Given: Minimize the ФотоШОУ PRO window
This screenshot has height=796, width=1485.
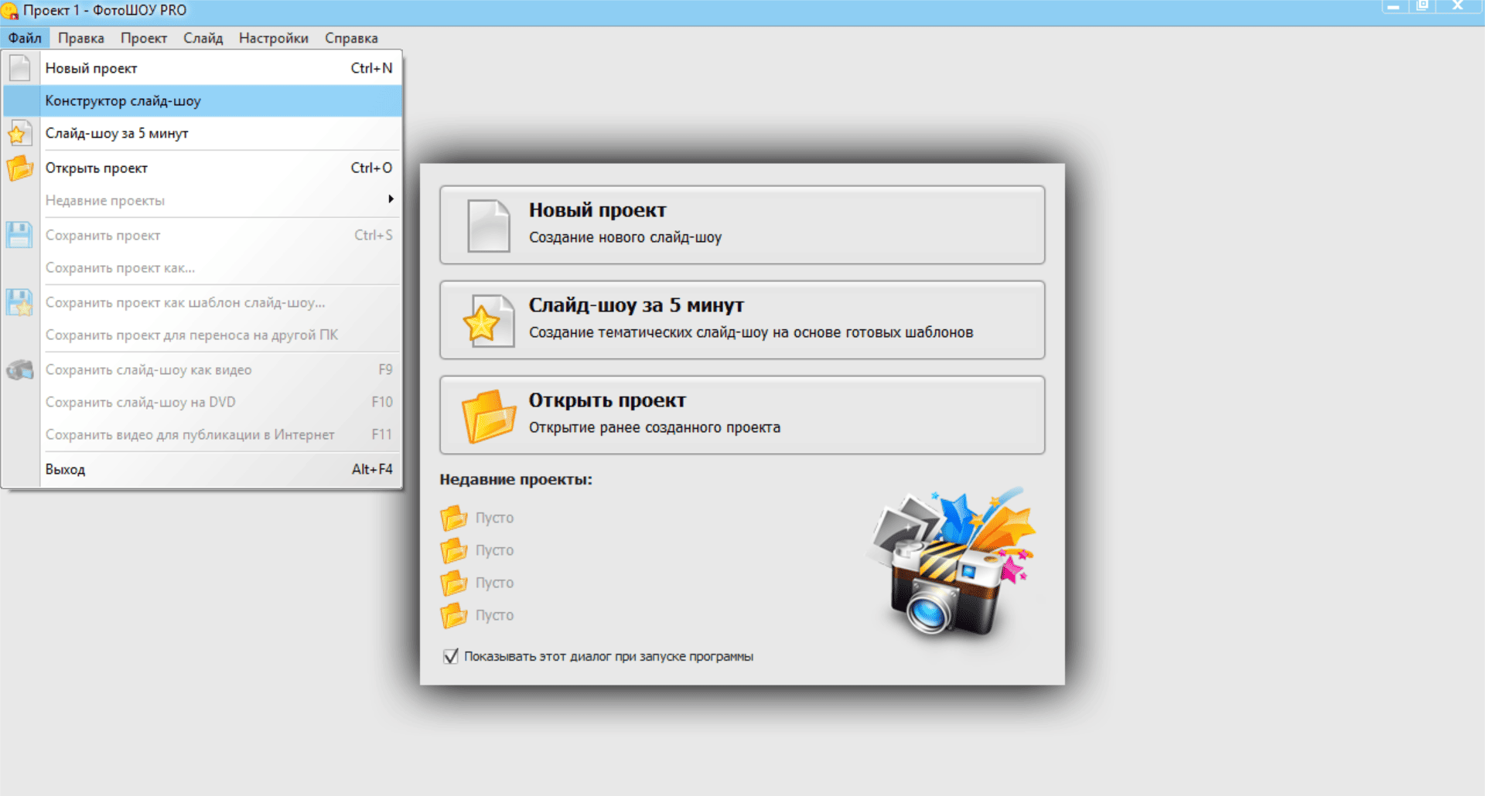Looking at the screenshot, I should pos(1393,6).
